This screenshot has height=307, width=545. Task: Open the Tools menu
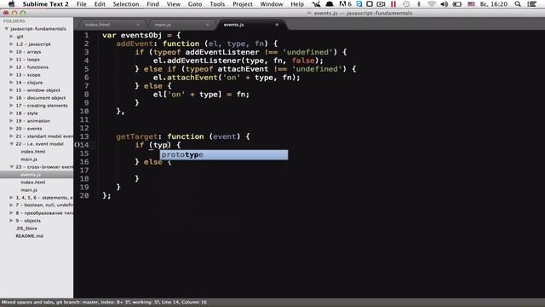[217, 4]
